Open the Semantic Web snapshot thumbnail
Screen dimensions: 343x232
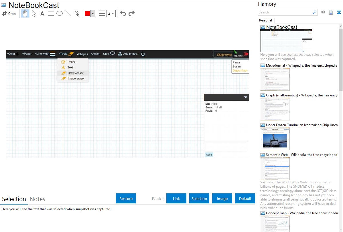click(x=275, y=168)
